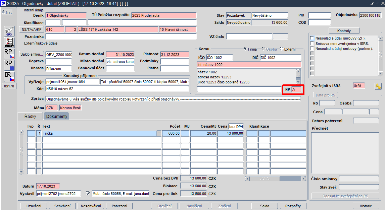The width and height of the screenshot is (385, 210).
Task: Click the 'int. název 1002' field
Action: (249, 65)
